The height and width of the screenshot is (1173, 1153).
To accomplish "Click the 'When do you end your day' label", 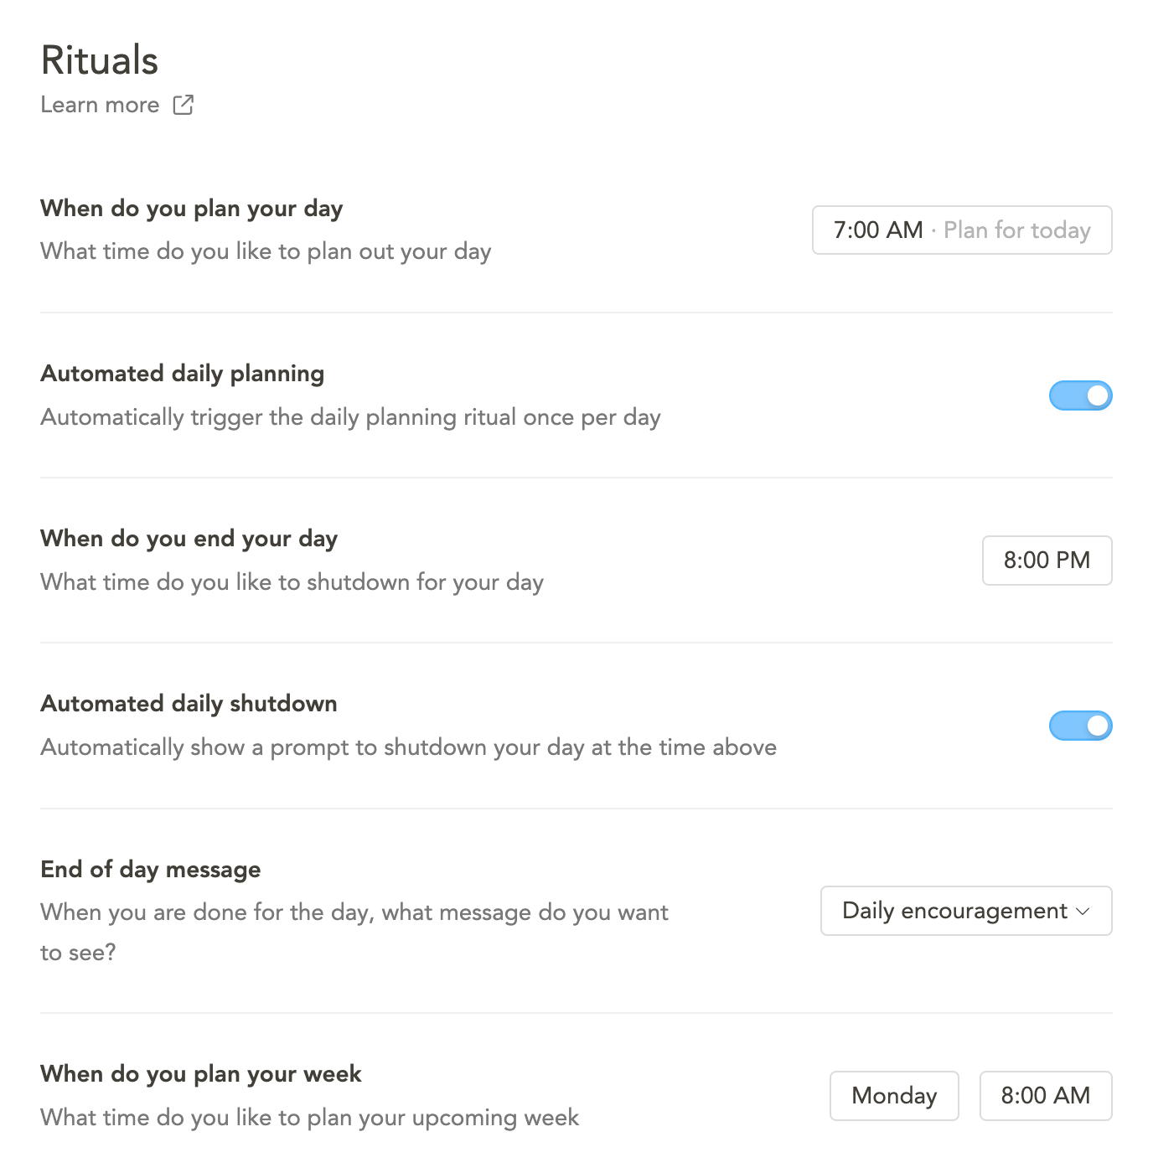I will 189,539.
